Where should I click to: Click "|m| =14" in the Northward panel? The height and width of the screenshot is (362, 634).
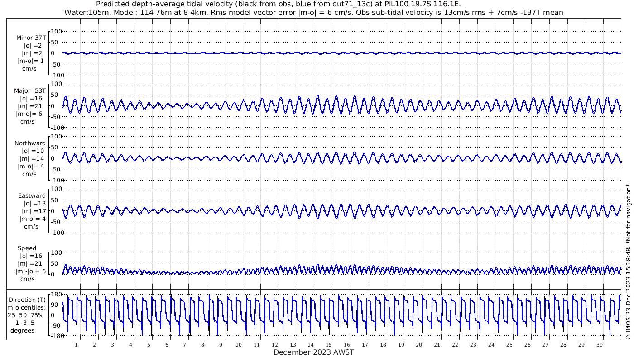pyautogui.click(x=32, y=158)
